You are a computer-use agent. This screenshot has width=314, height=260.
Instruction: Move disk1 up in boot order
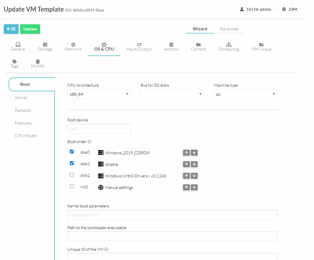coord(186,164)
